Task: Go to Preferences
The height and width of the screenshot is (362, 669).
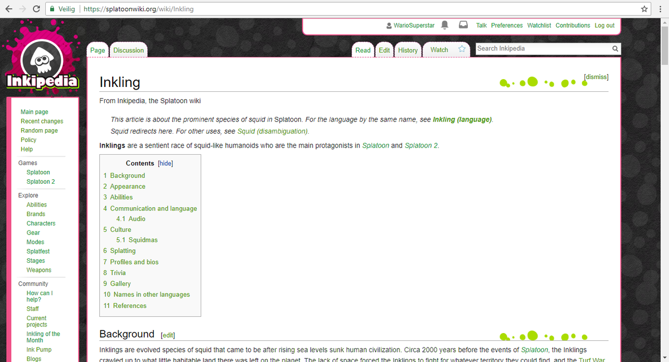Action: 507,26
